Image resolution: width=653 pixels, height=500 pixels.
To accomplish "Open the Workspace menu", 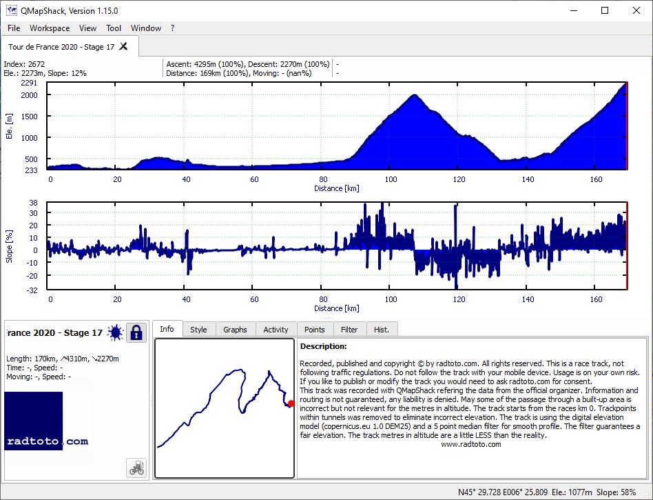I will click(50, 28).
